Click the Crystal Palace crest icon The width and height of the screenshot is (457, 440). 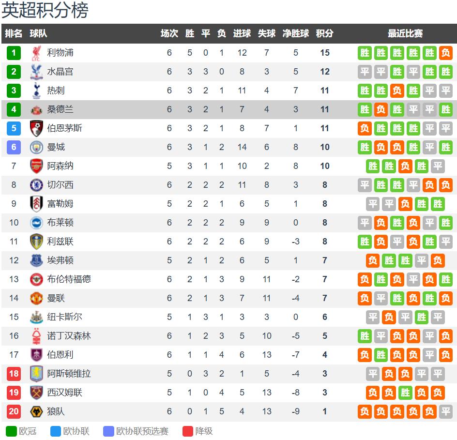coord(36,72)
